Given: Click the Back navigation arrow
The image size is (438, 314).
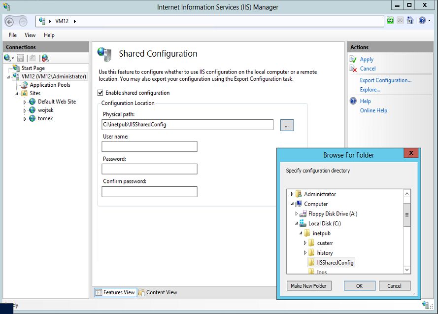Looking at the screenshot, I should (x=9, y=22).
